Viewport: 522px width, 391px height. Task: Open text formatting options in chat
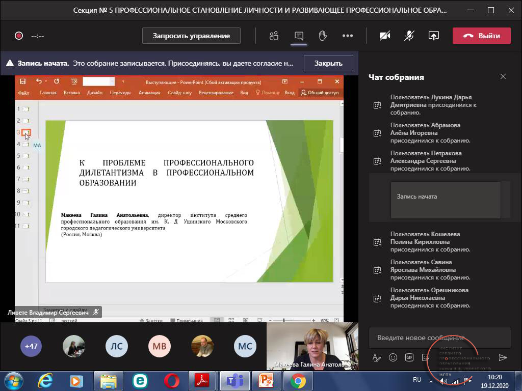[377, 357]
